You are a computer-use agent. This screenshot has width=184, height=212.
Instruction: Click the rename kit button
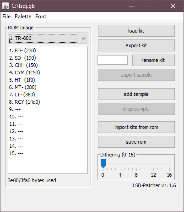153,60
